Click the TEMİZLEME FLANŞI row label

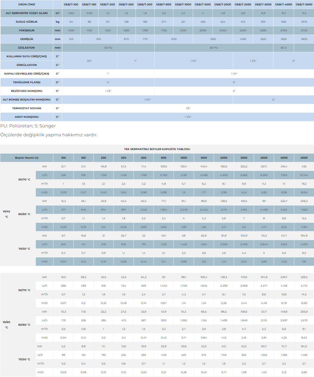click(x=27, y=82)
